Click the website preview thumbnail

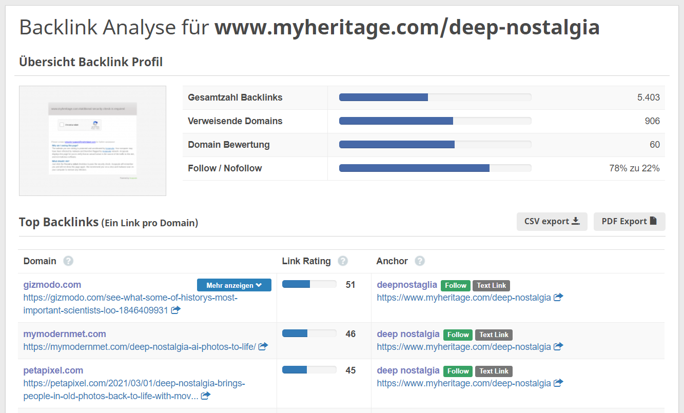pos(92,141)
